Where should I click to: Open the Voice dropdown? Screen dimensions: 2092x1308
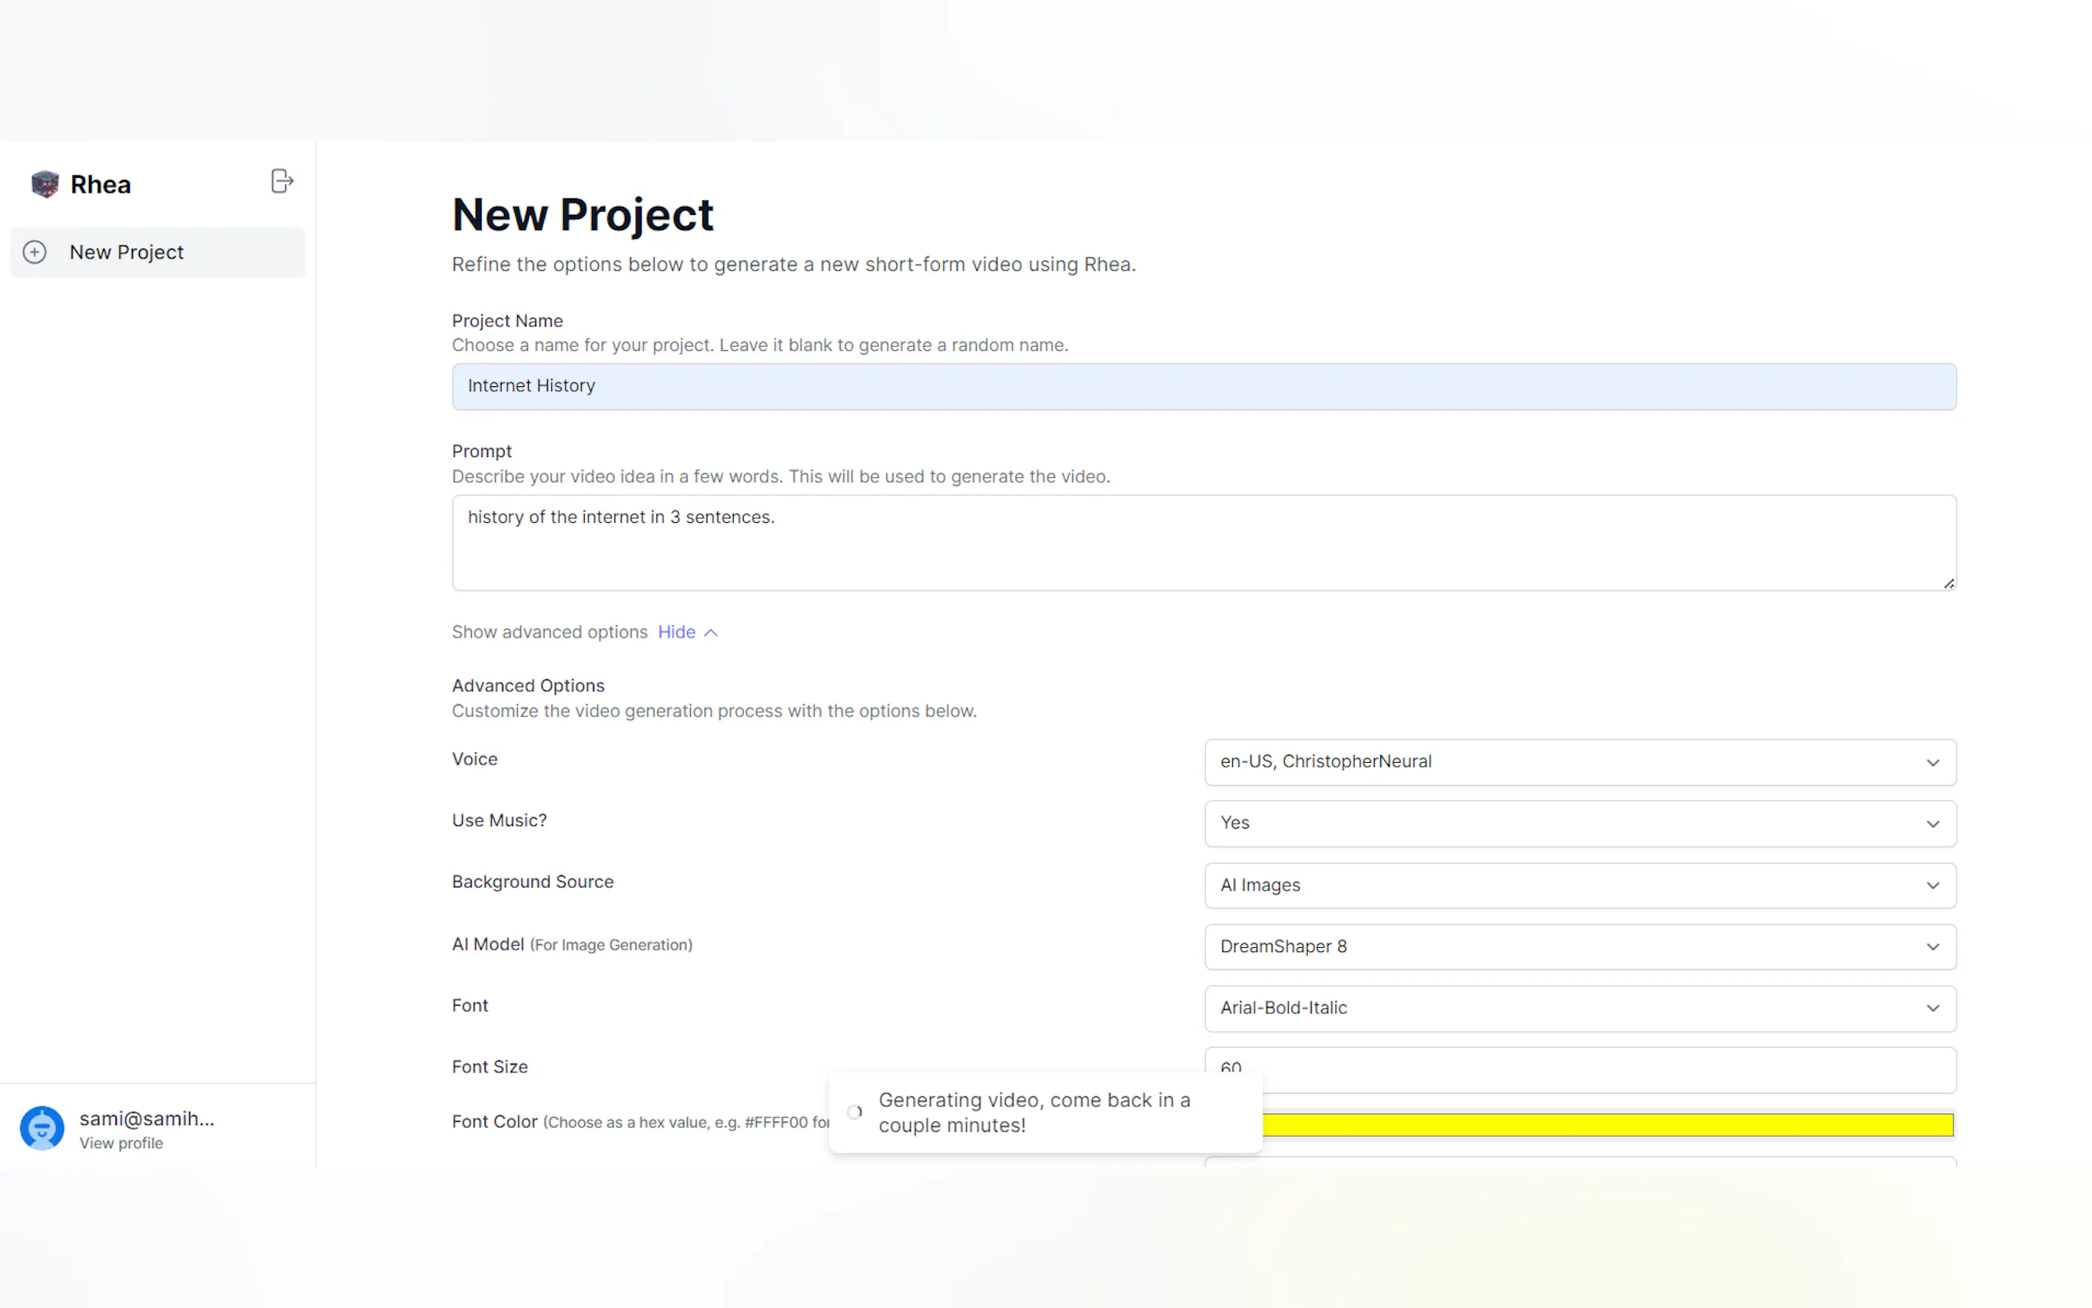pyautogui.click(x=1579, y=762)
